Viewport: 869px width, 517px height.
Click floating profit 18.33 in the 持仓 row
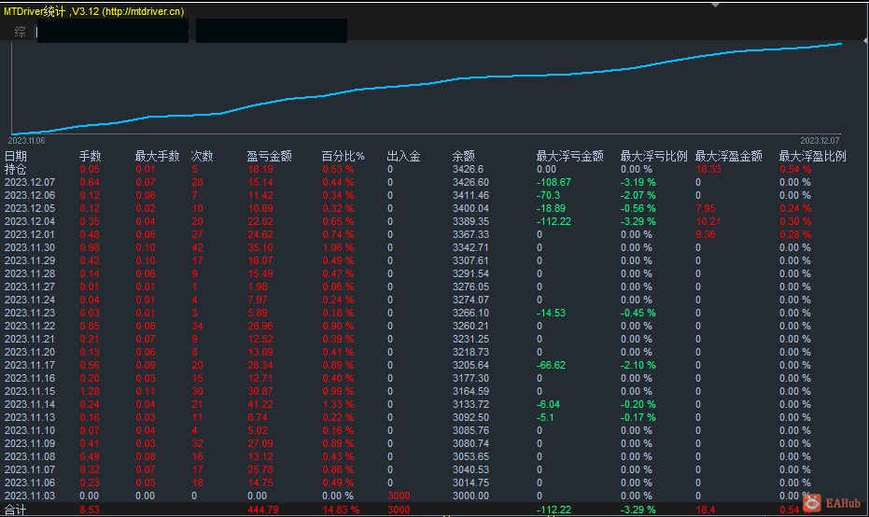(x=708, y=169)
